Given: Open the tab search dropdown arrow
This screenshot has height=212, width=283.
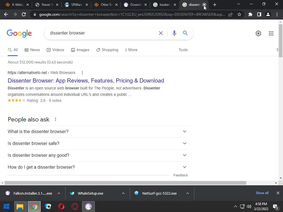Looking at the screenshot, I should point(239,4).
